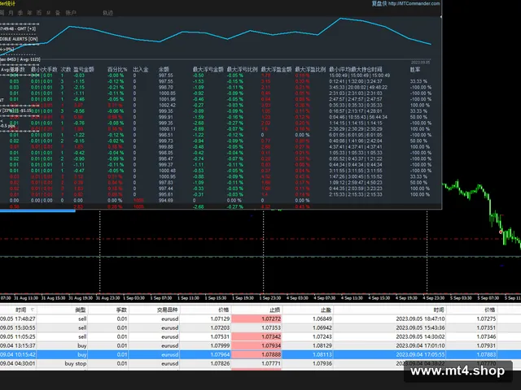Sort trades by 止损 column header

pyautogui.click(x=275, y=310)
